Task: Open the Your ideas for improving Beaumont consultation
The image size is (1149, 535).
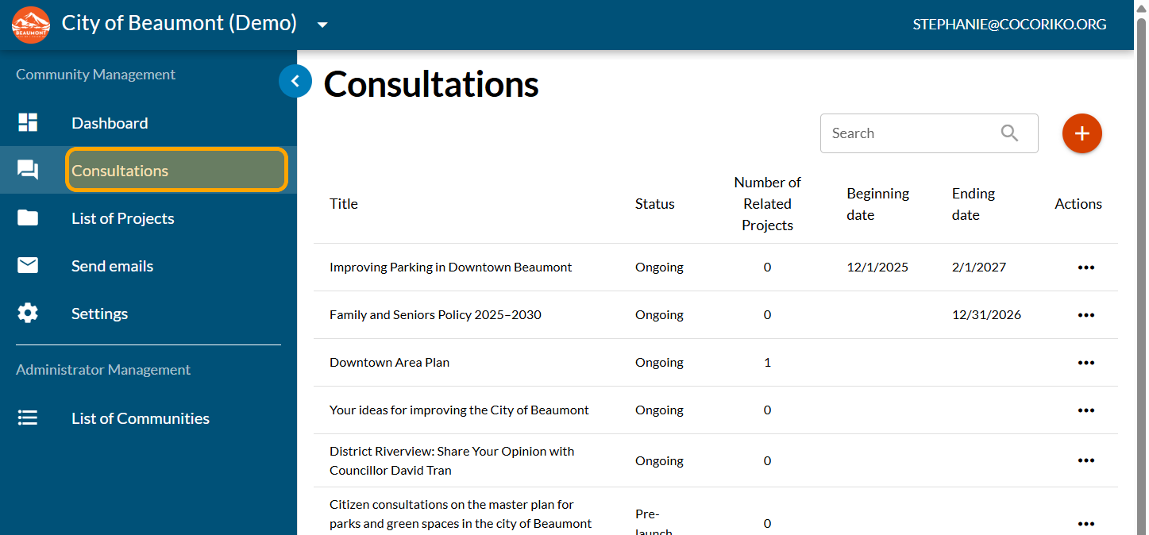Action: point(459,410)
